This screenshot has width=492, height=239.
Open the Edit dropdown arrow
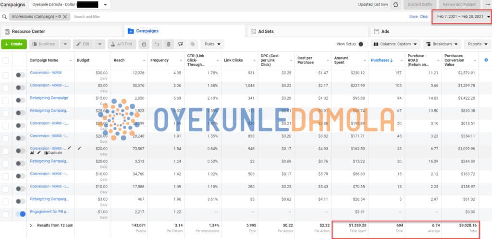[99, 44]
